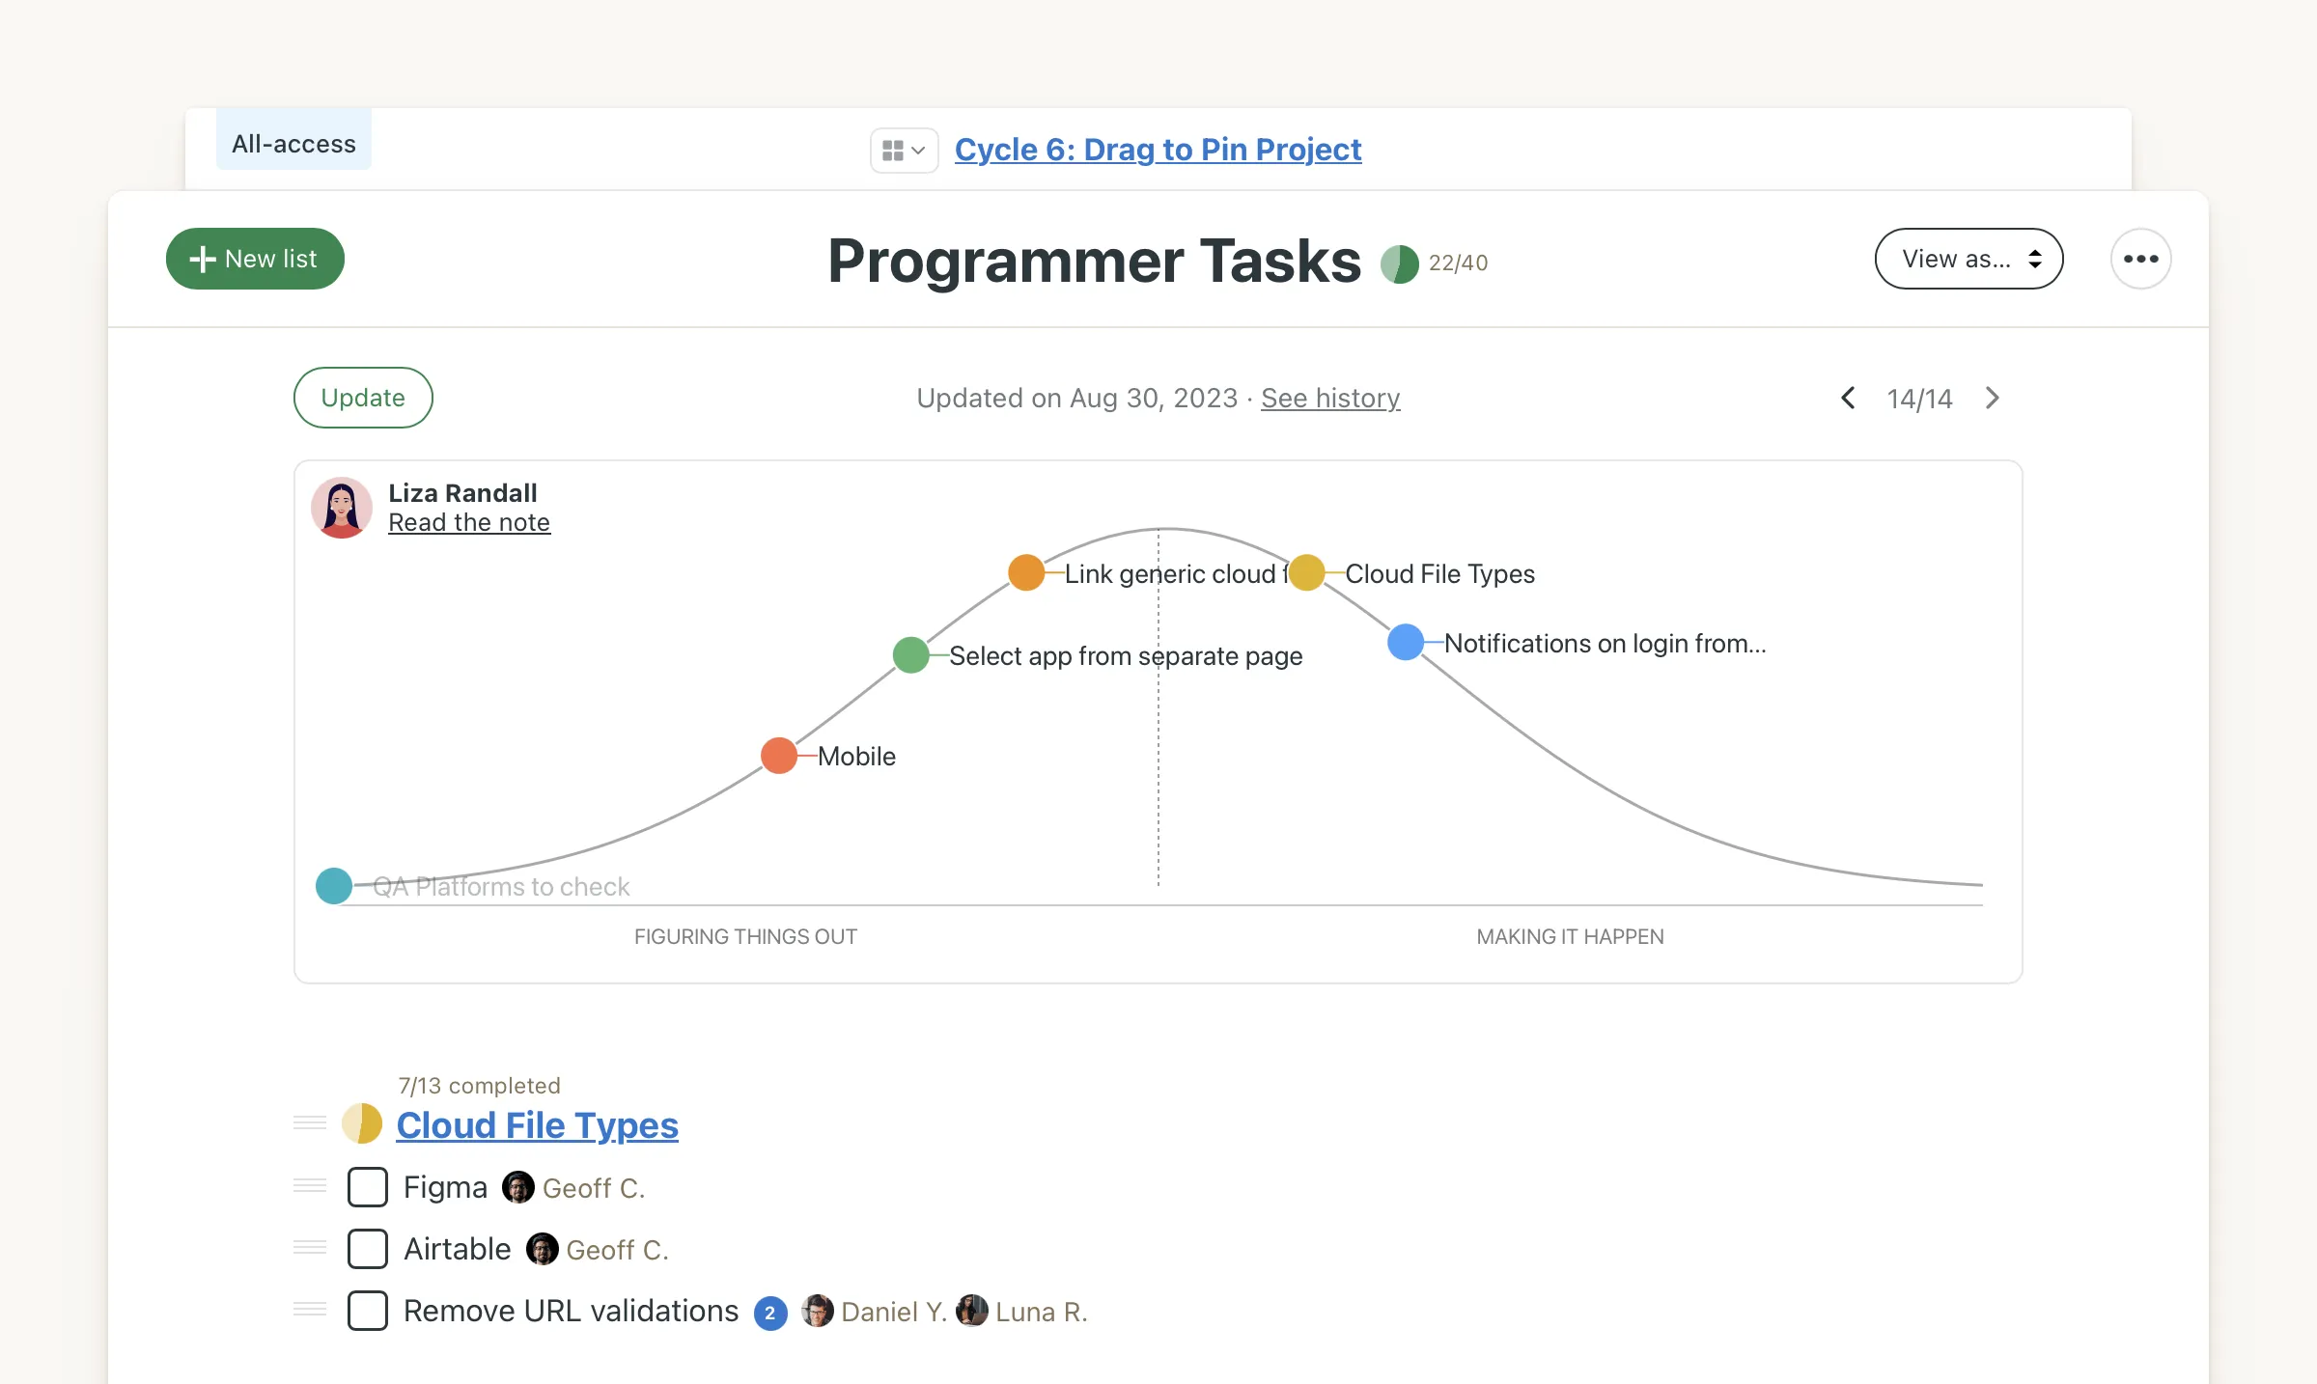Screen dimensions: 2317x1384
Task: Click Geoff C.'s avatar next to Figma
Action: (x=518, y=1186)
